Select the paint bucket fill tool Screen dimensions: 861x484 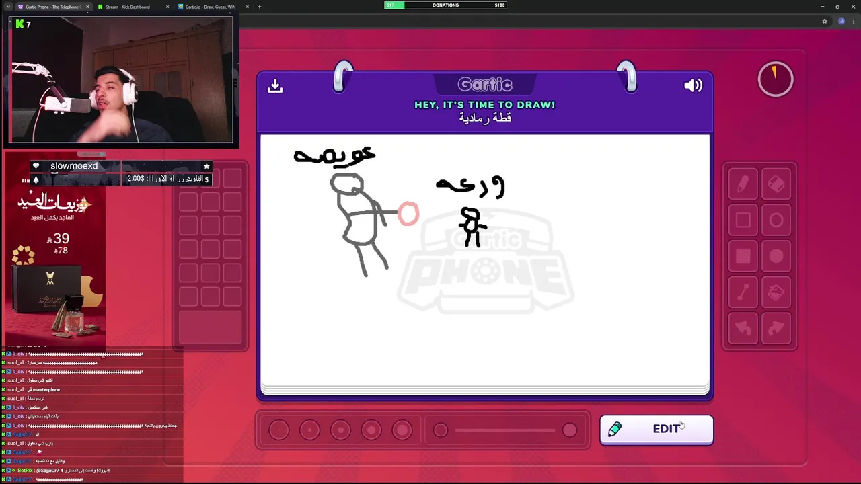tap(776, 292)
